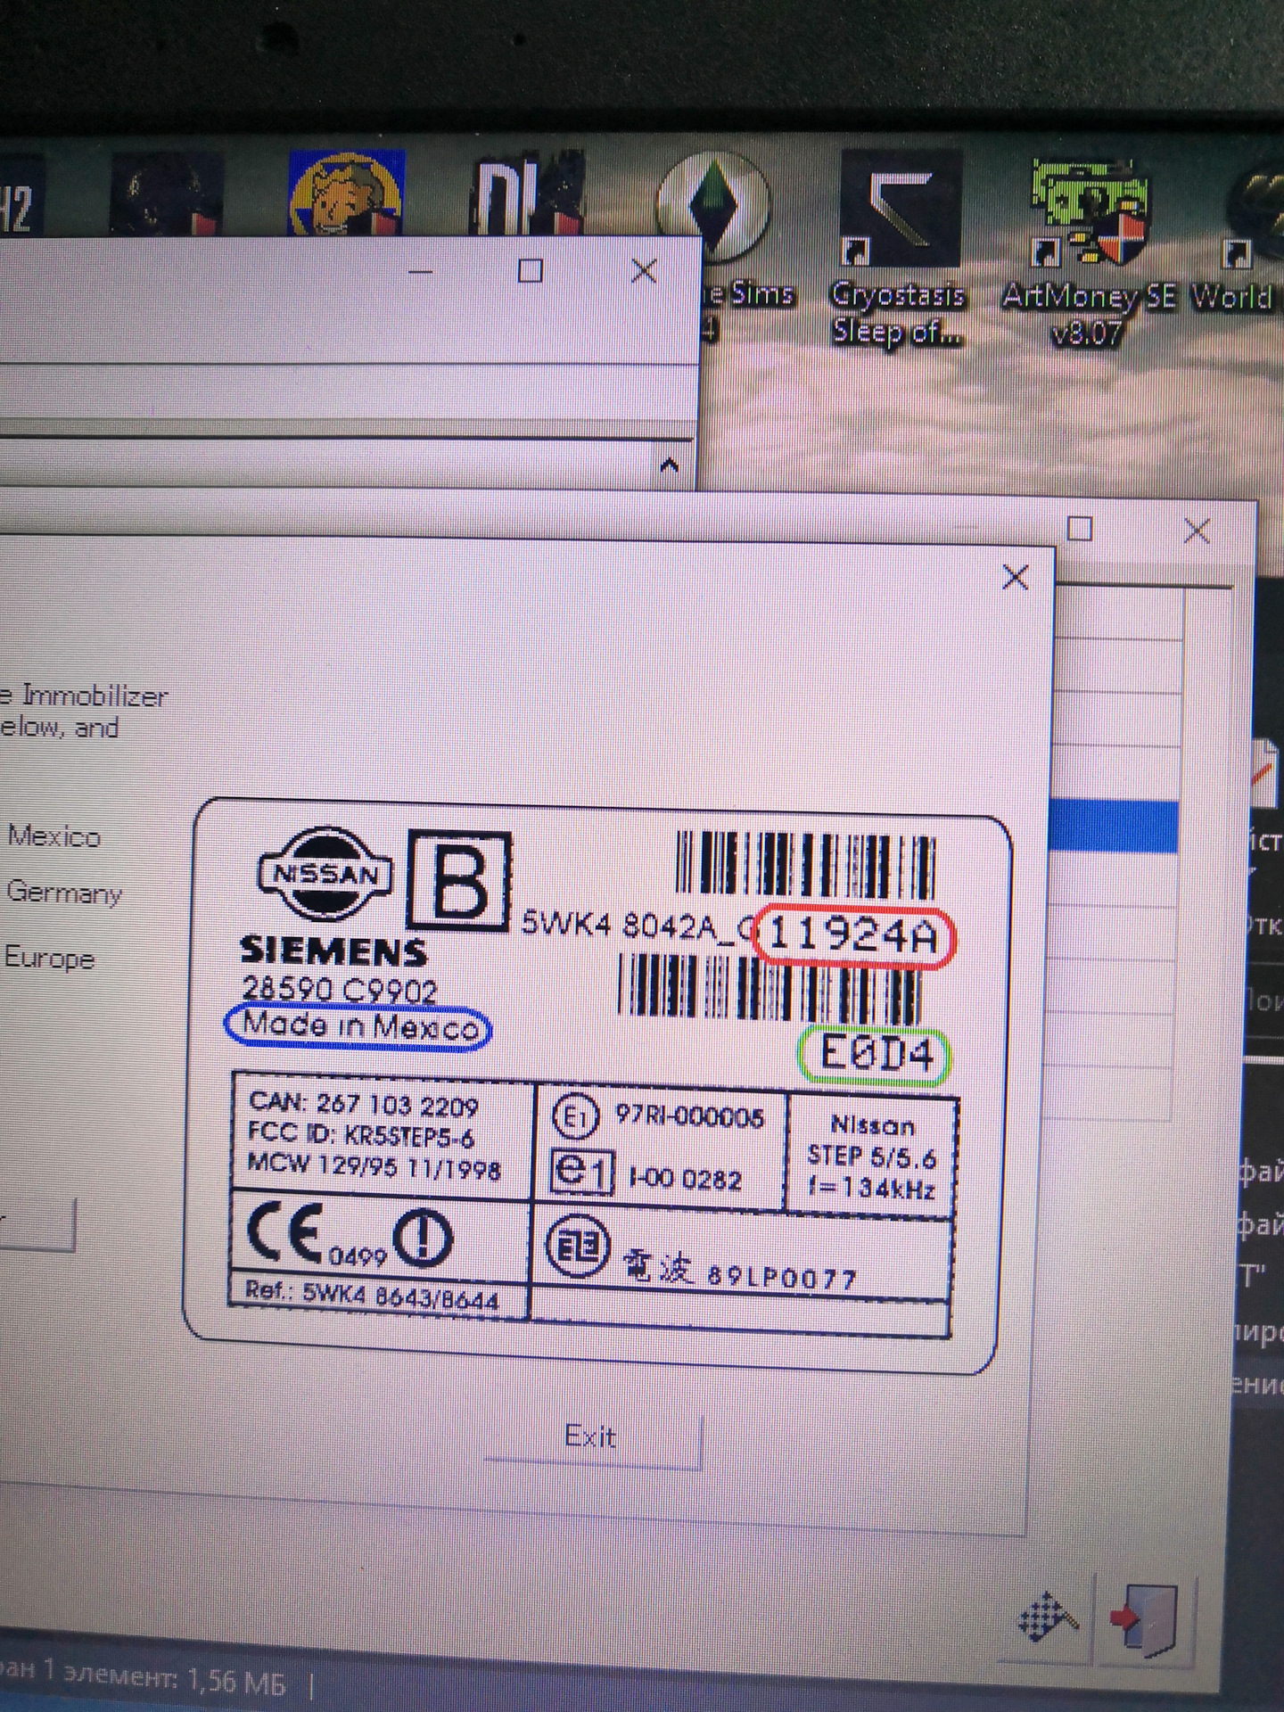This screenshot has height=1712, width=1284.
Task: Click the Exit button in dialog
Action: pyautogui.click(x=593, y=1437)
